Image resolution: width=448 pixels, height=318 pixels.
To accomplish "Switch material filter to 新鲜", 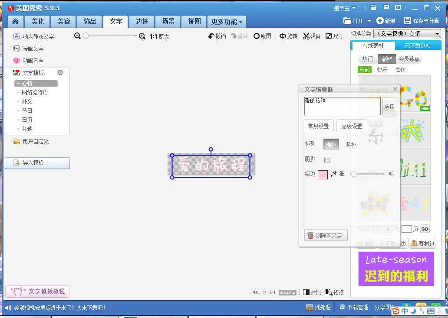I will (x=387, y=59).
